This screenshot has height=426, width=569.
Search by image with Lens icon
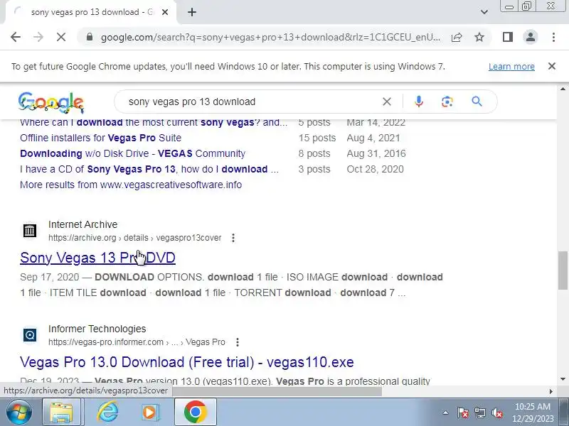[x=447, y=102]
